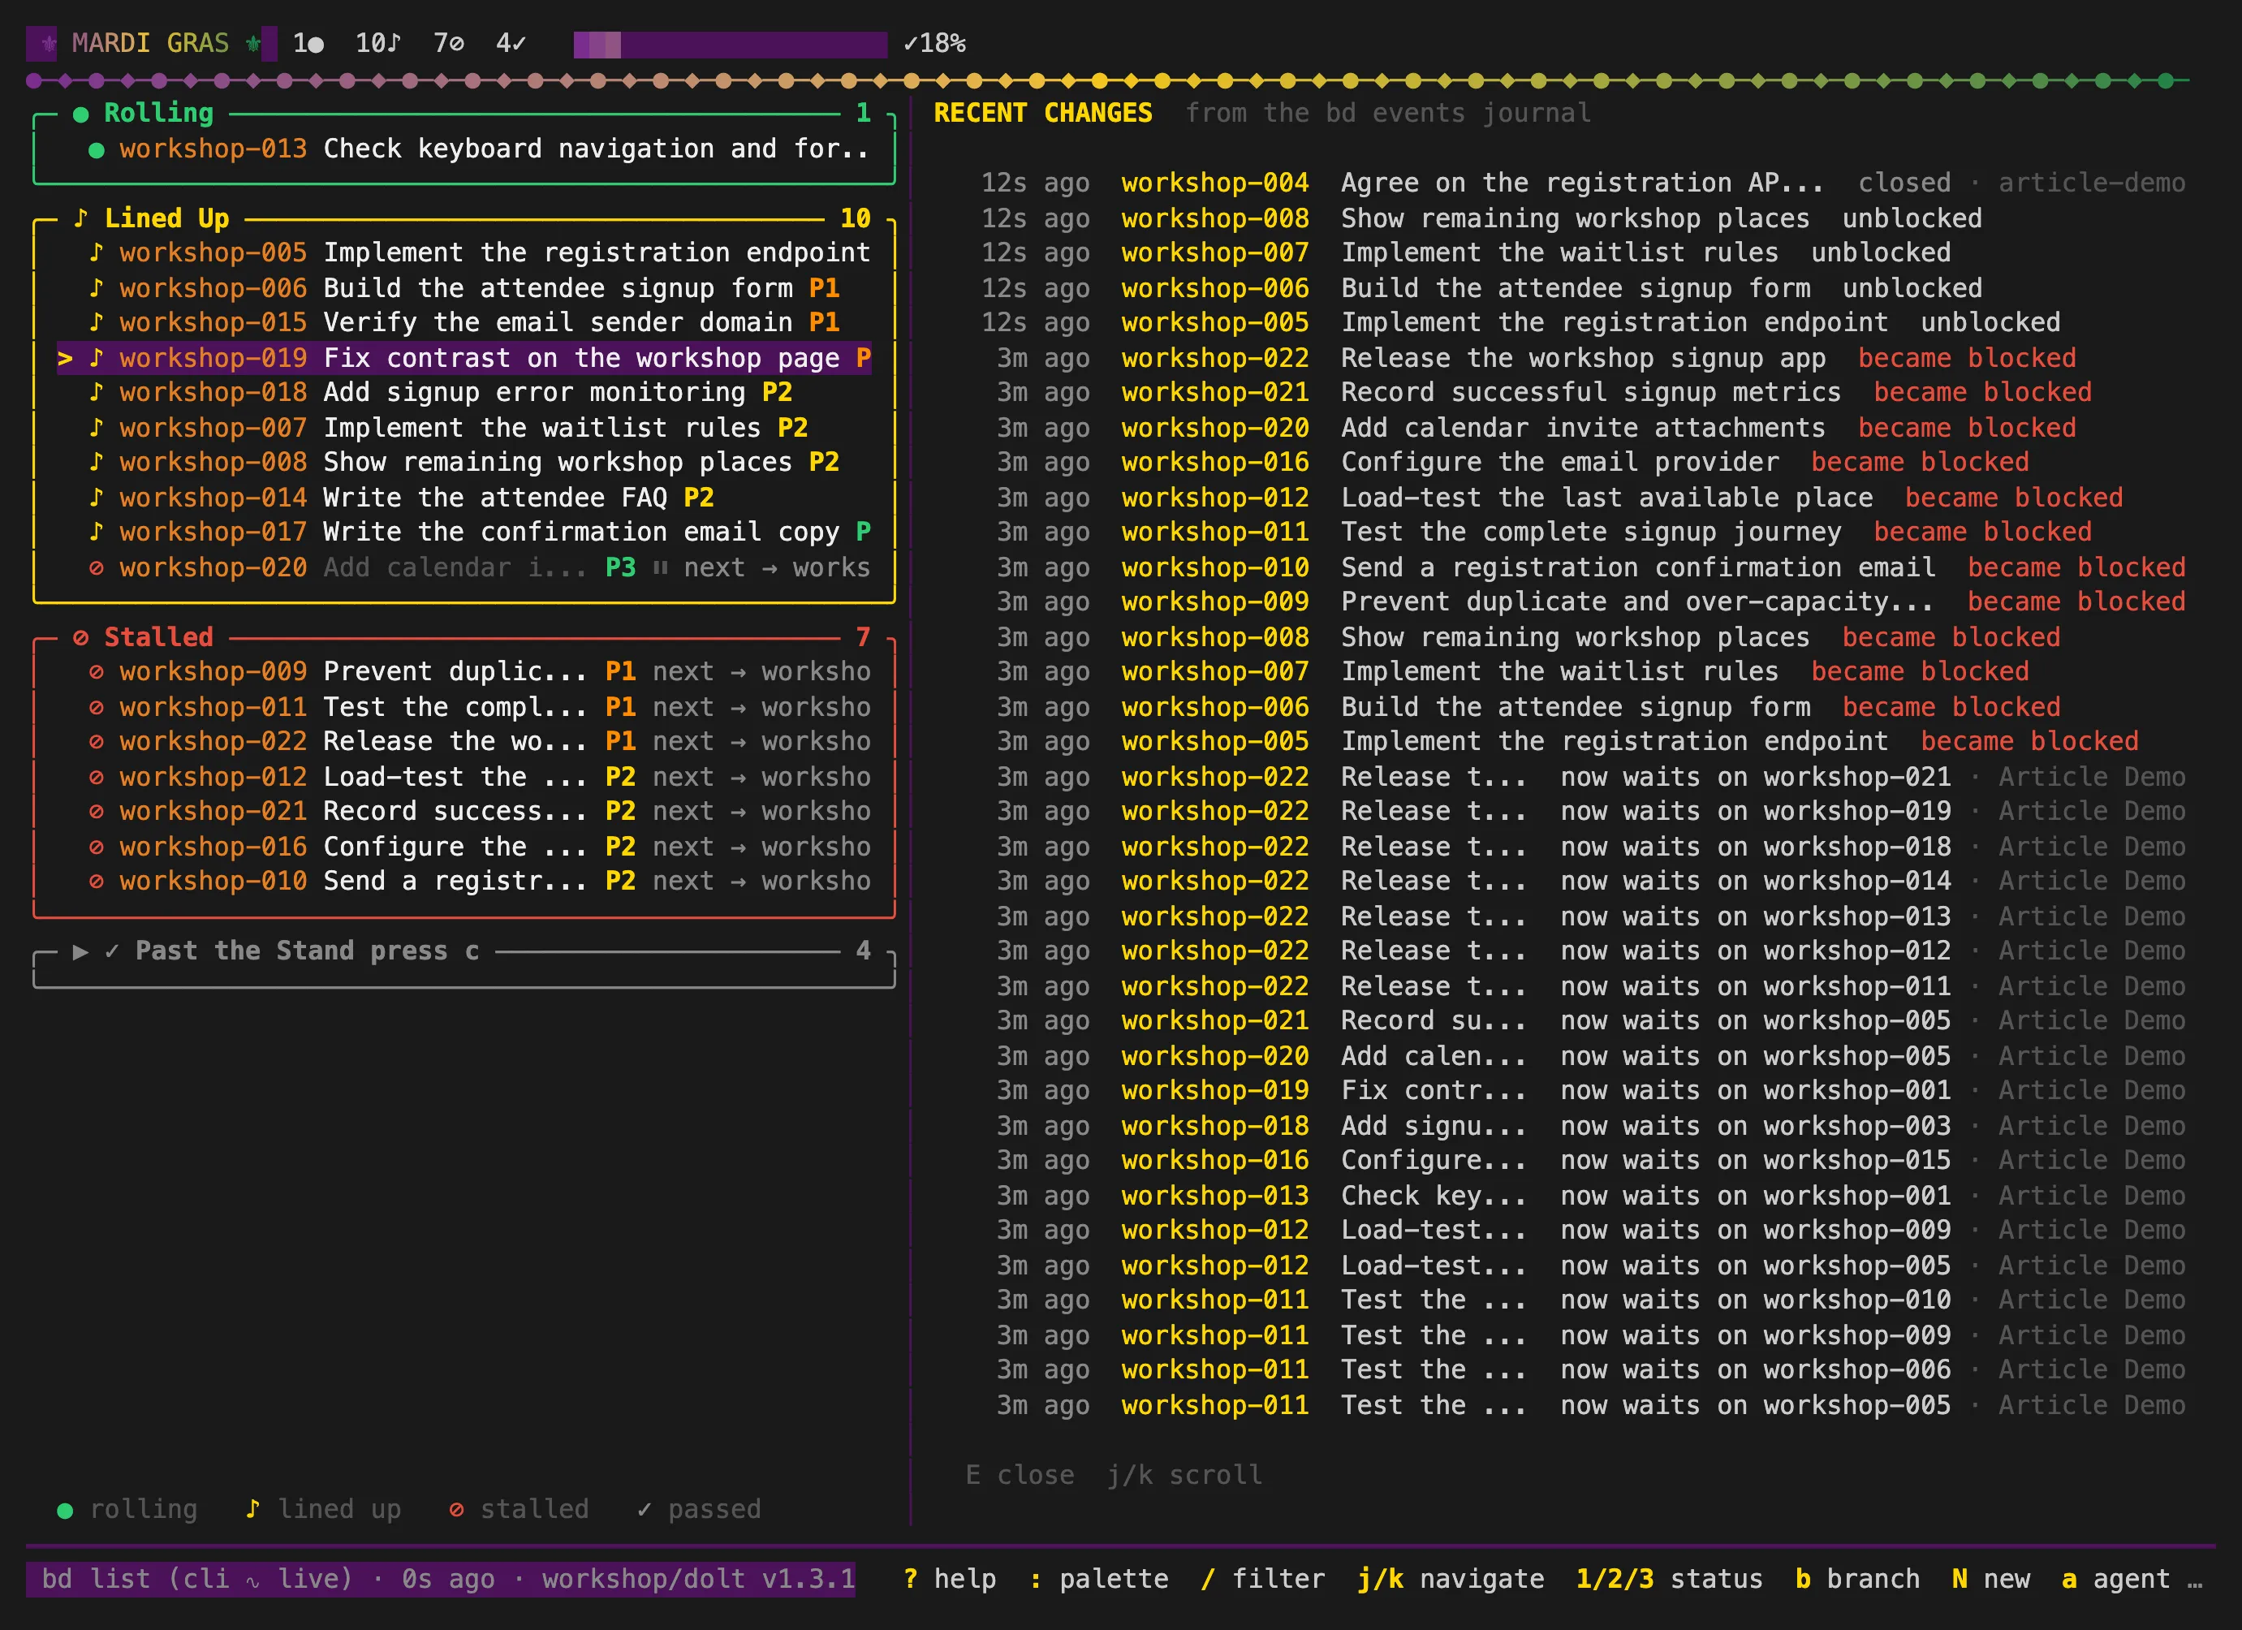This screenshot has height=1630, width=2242.
Task: Open help with the ? help shortcut
Action: click(x=950, y=1579)
